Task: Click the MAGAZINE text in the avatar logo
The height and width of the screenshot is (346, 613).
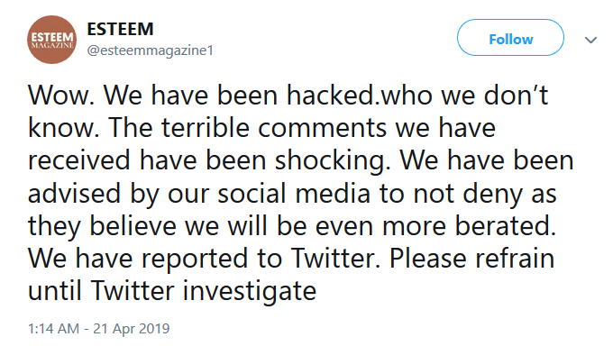Action: tap(52, 45)
